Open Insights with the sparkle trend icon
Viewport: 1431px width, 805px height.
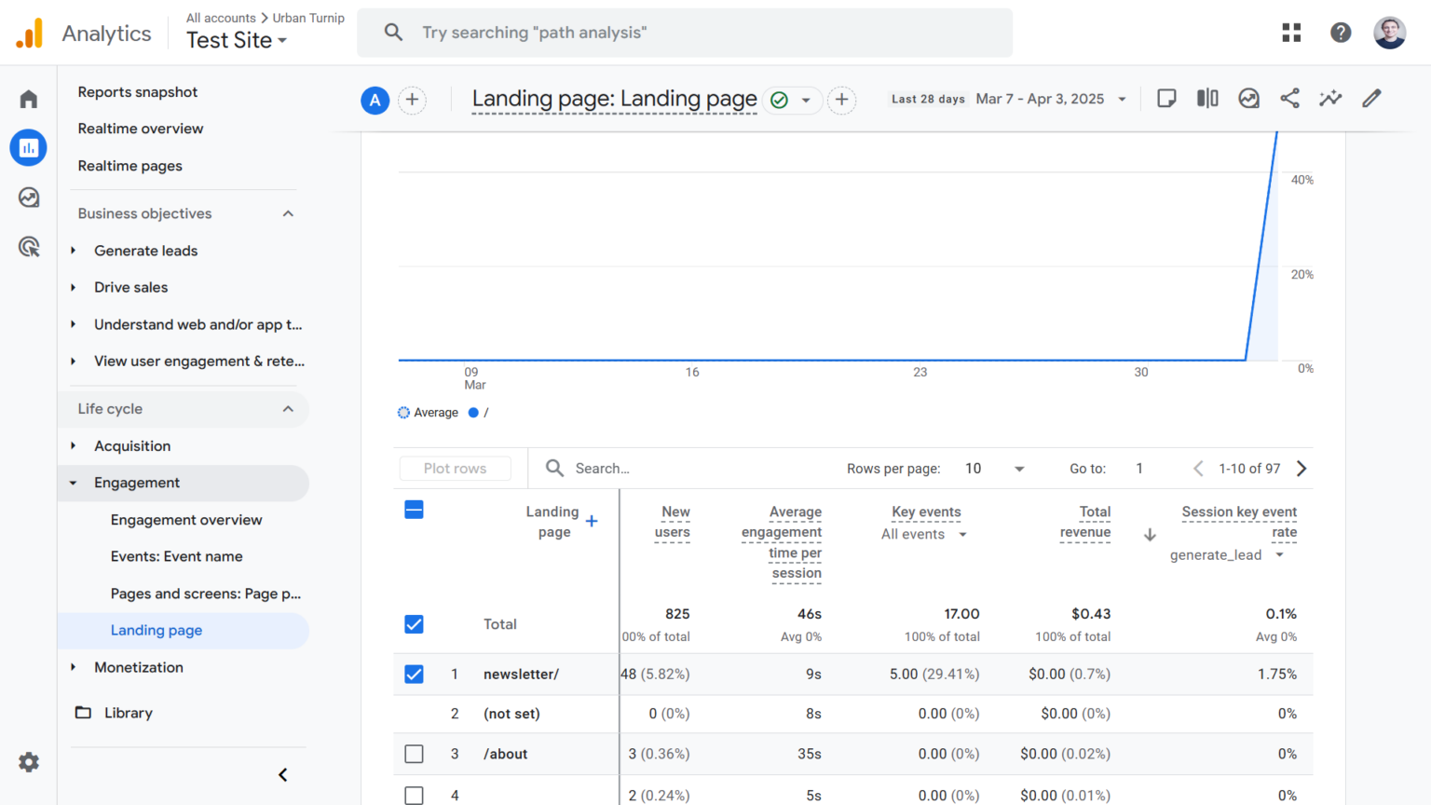(1330, 98)
